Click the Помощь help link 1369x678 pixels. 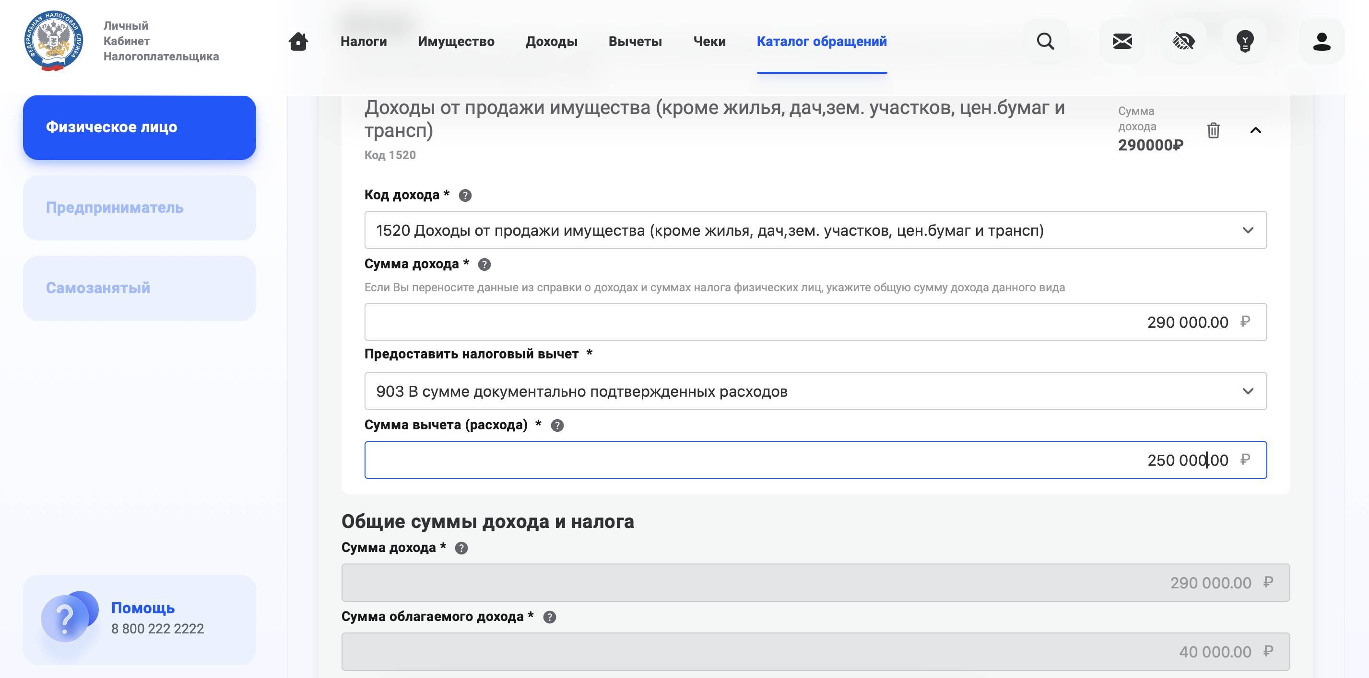click(x=142, y=609)
